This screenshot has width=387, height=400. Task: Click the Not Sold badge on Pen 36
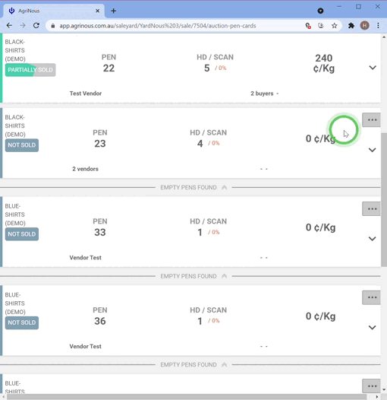pos(22,322)
